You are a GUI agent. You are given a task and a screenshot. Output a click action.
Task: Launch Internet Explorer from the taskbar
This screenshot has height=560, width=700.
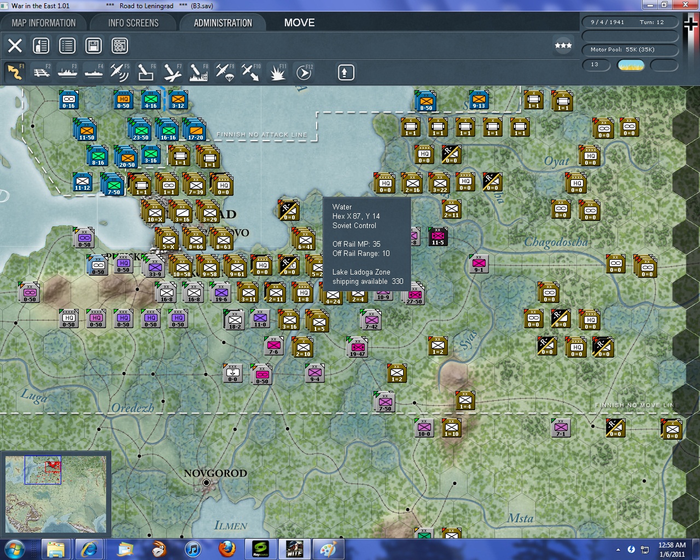pos(89,549)
